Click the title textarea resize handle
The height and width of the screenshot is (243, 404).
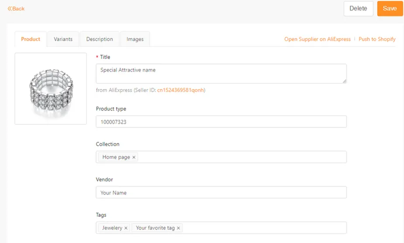click(345, 81)
